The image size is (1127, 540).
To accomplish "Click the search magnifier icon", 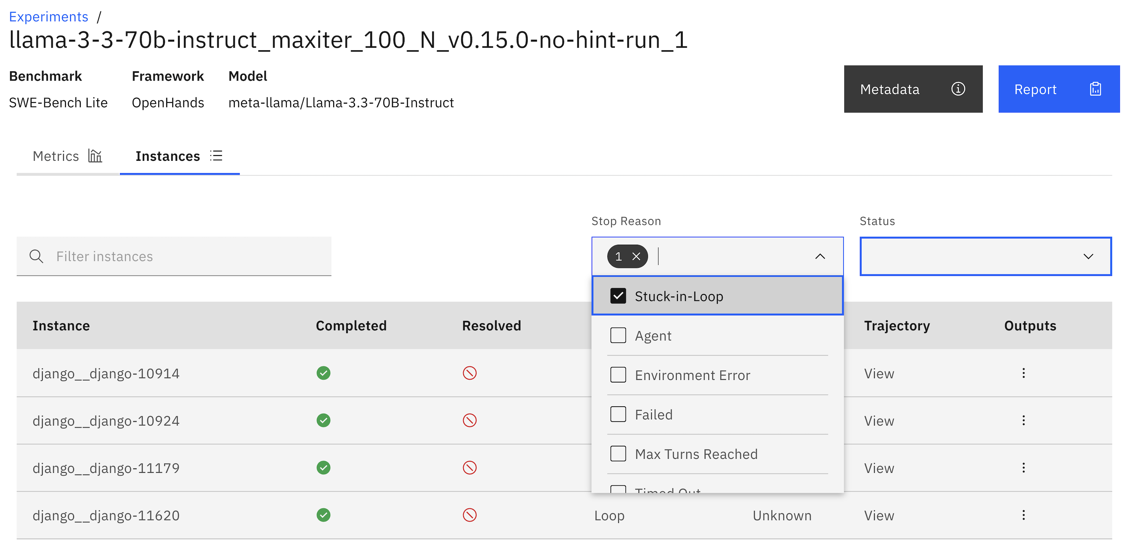I will coord(36,256).
